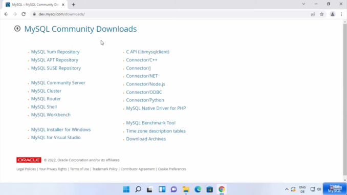Screen dimensions: 347x195
Task: Open Cookie Preferences footer link
Action: (172, 169)
